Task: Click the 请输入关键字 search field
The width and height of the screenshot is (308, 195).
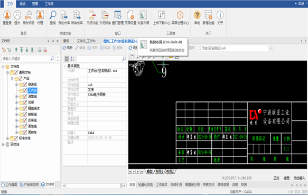Action: click(x=26, y=59)
